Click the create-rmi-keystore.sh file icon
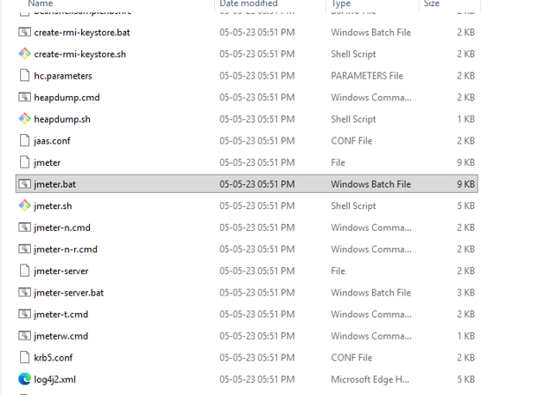 [25, 54]
